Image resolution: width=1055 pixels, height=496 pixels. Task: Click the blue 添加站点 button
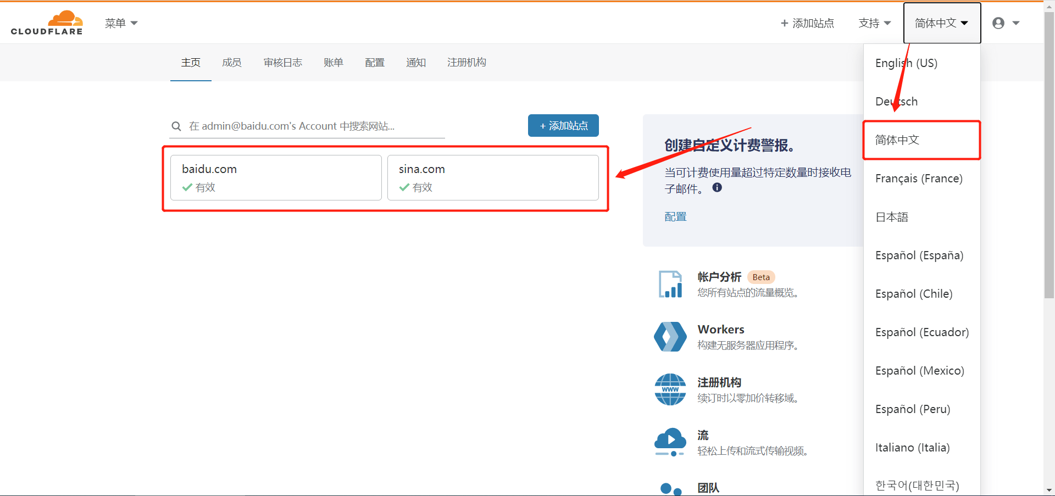[563, 126]
